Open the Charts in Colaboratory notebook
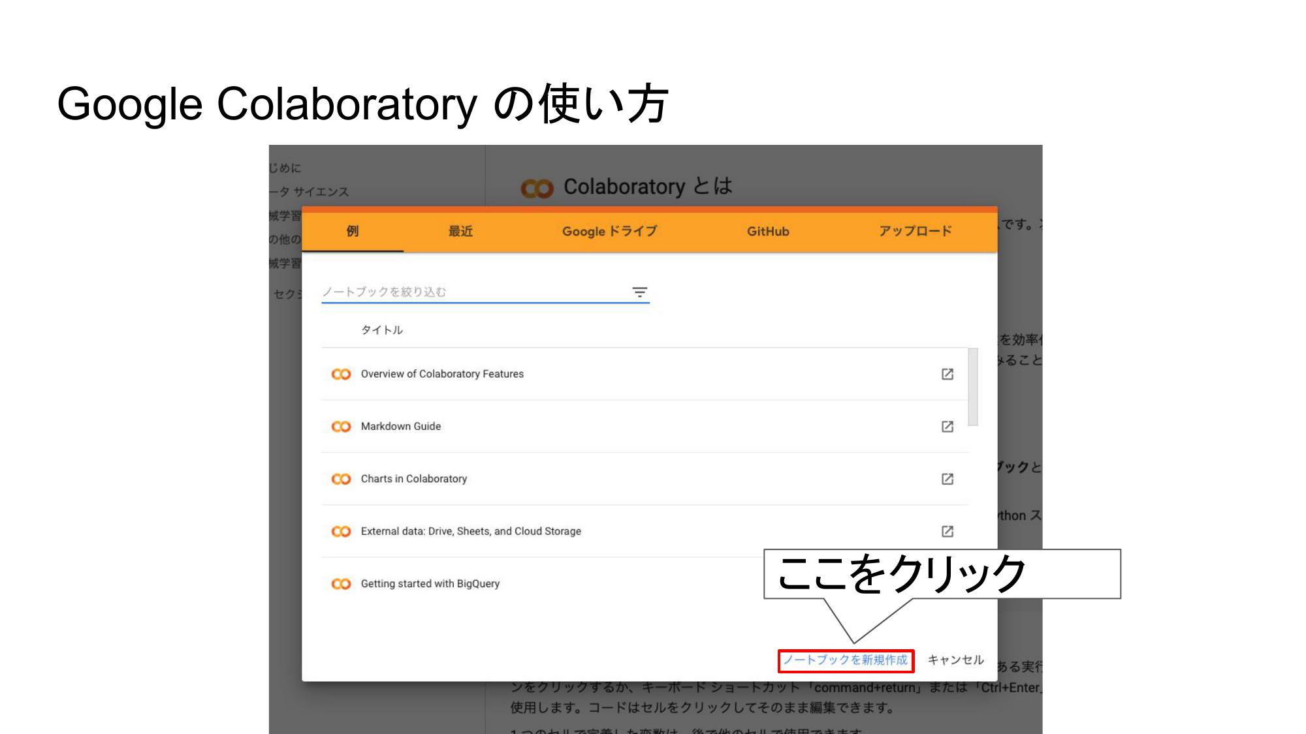The image size is (1306, 734). coord(414,479)
